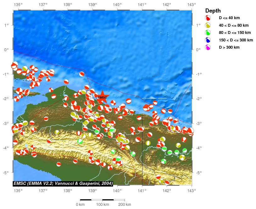Click the green 80 < D <= 150 km legend symbol
This screenshot has width=256, height=209.
(208, 33)
